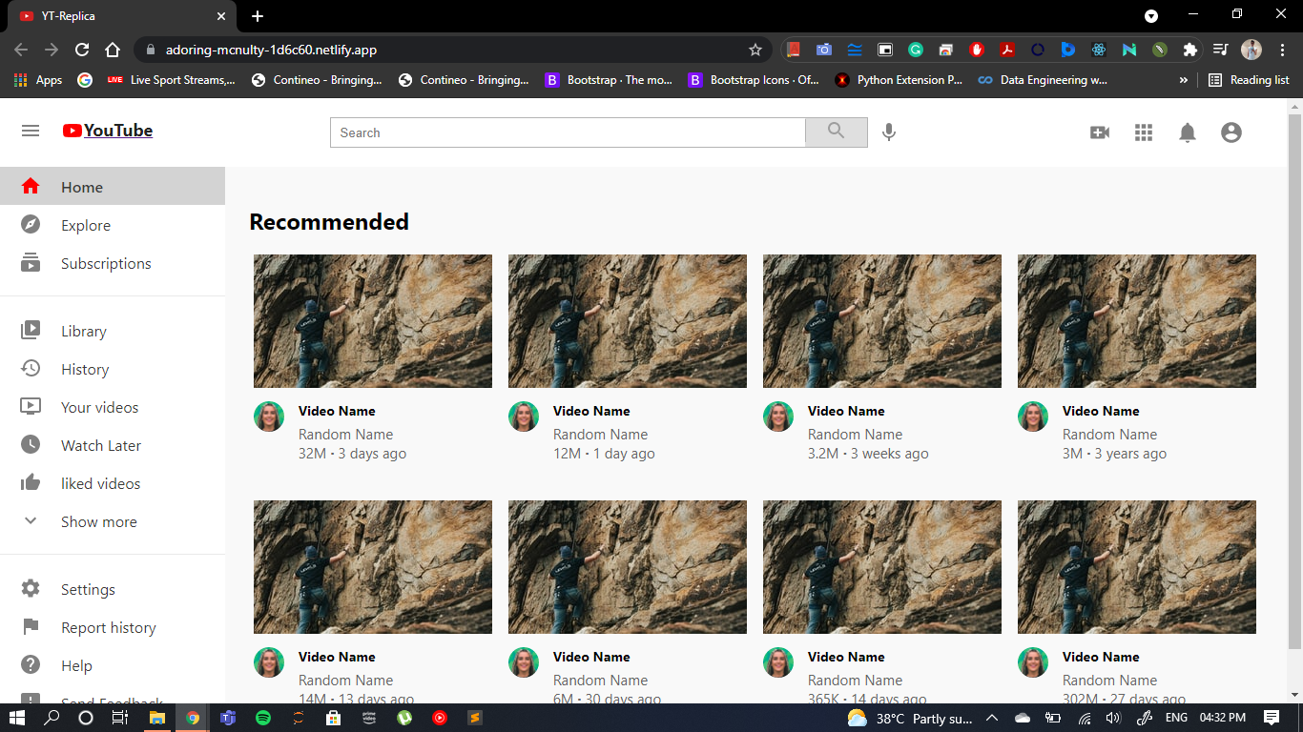Open Library in the sidebar
1303x732 pixels.
[113, 331]
